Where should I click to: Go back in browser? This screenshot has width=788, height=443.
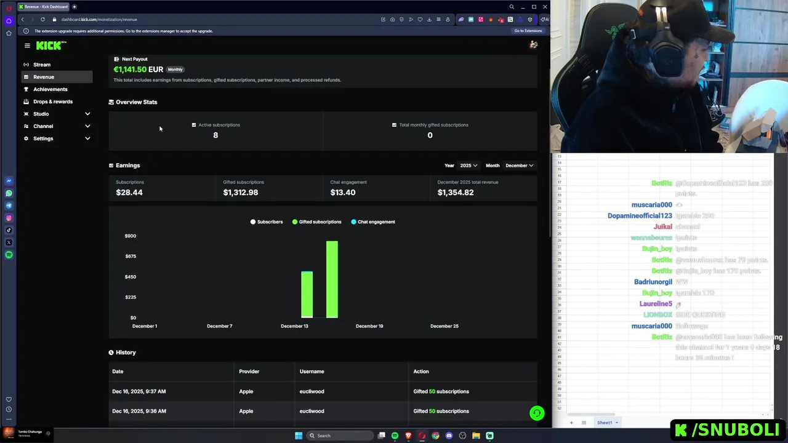[x=22, y=19]
